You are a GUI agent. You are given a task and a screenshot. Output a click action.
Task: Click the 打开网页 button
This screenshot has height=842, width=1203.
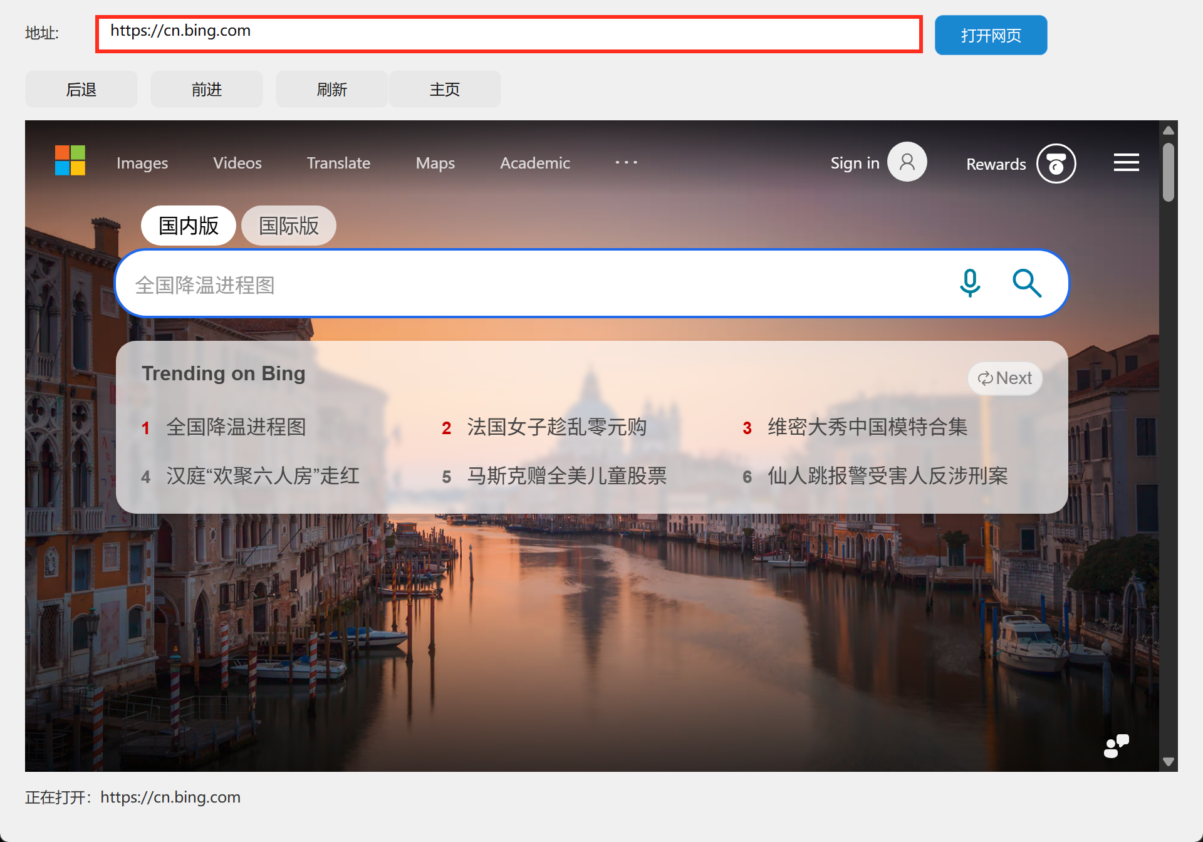click(x=991, y=35)
